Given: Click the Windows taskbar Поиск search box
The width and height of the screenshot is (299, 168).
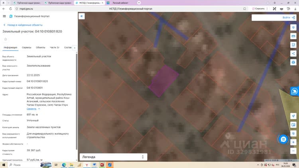Looking at the screenshot, I should [x=24, y=165].
